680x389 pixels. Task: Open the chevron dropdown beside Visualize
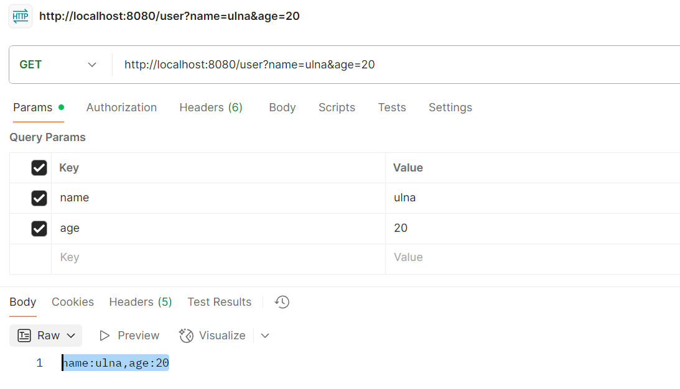(265, 336)
